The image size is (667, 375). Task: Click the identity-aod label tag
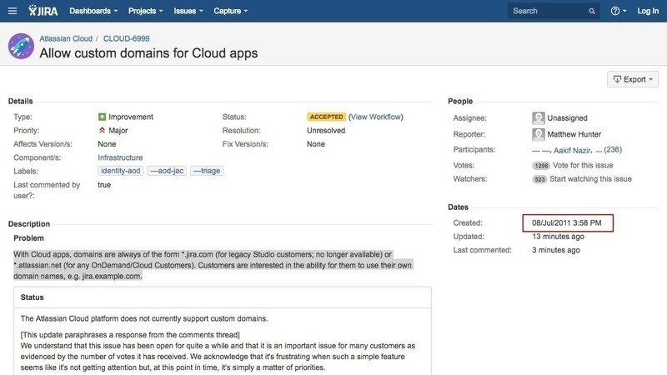[x=121, y=171]
